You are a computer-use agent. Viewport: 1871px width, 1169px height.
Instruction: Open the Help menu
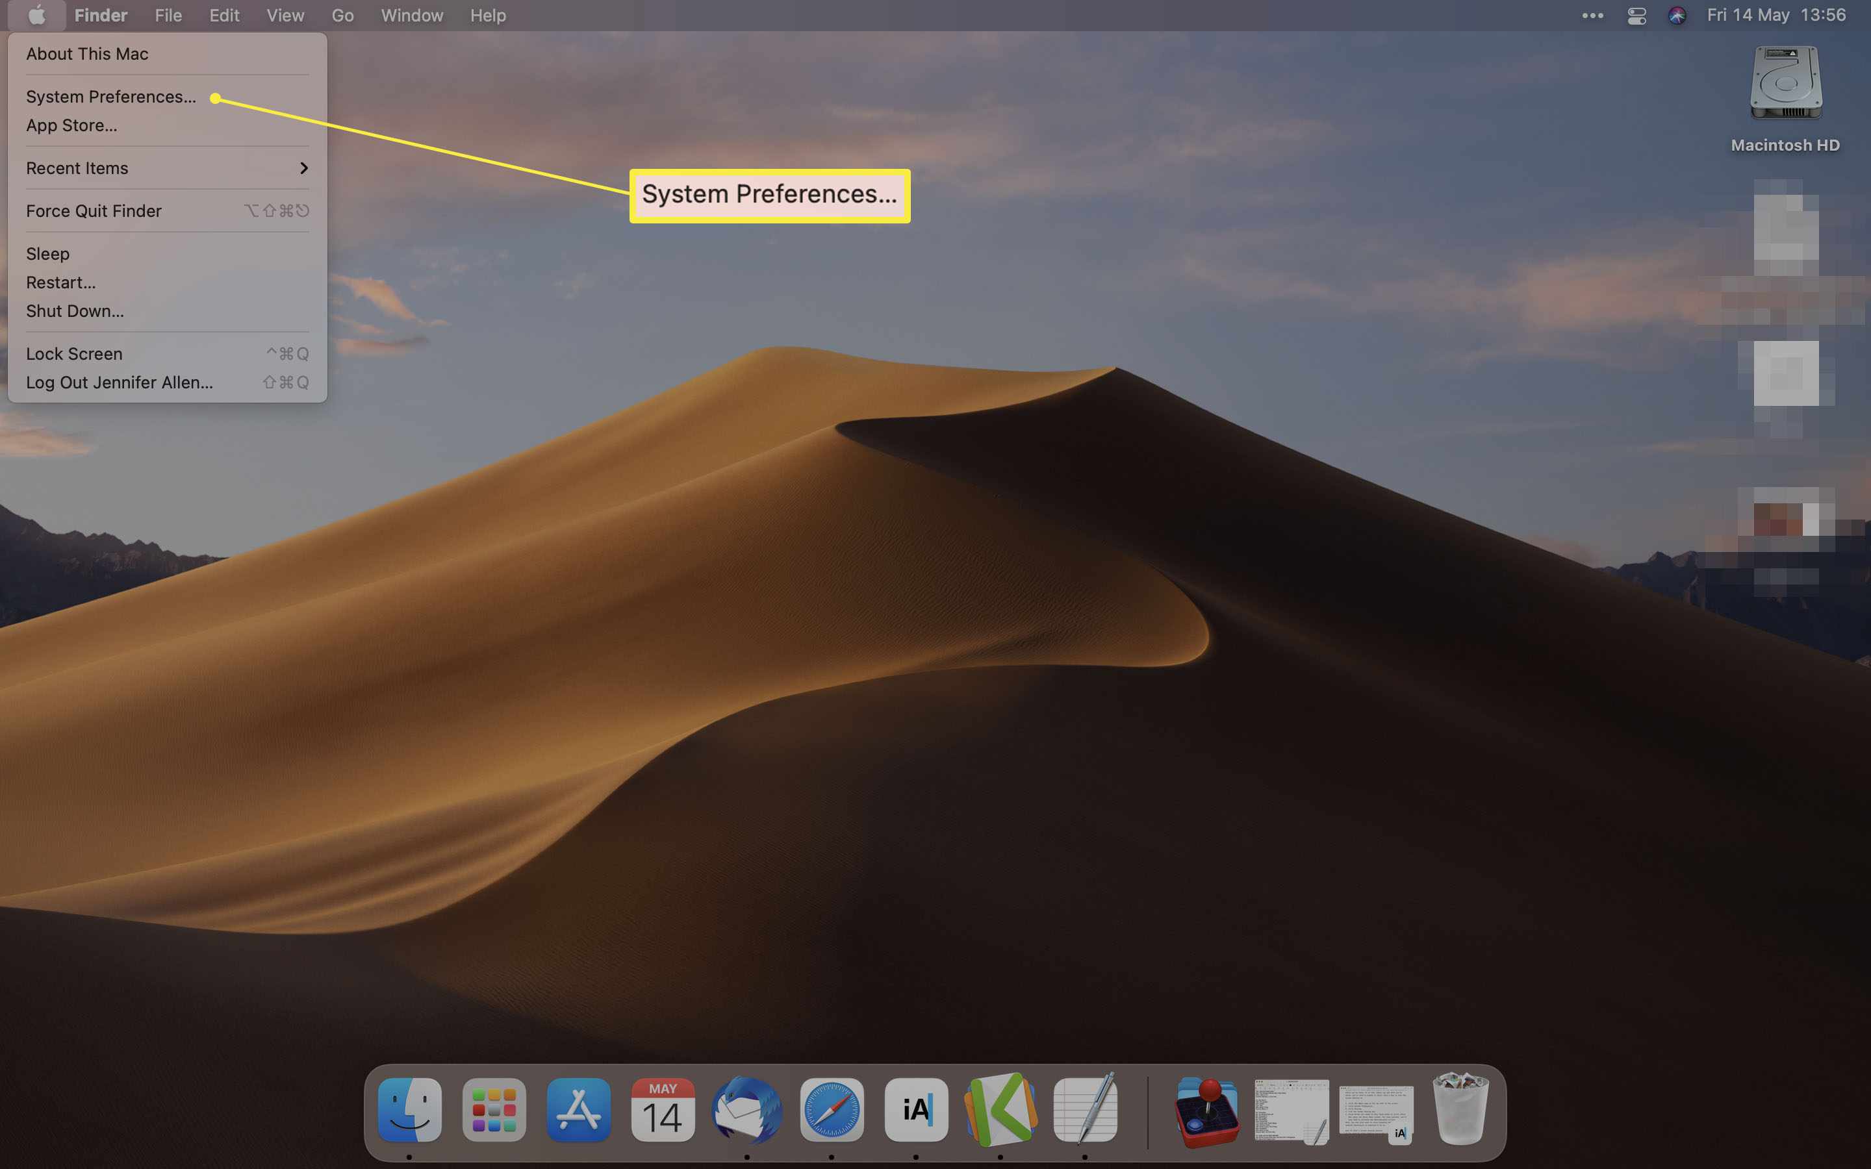488,16
